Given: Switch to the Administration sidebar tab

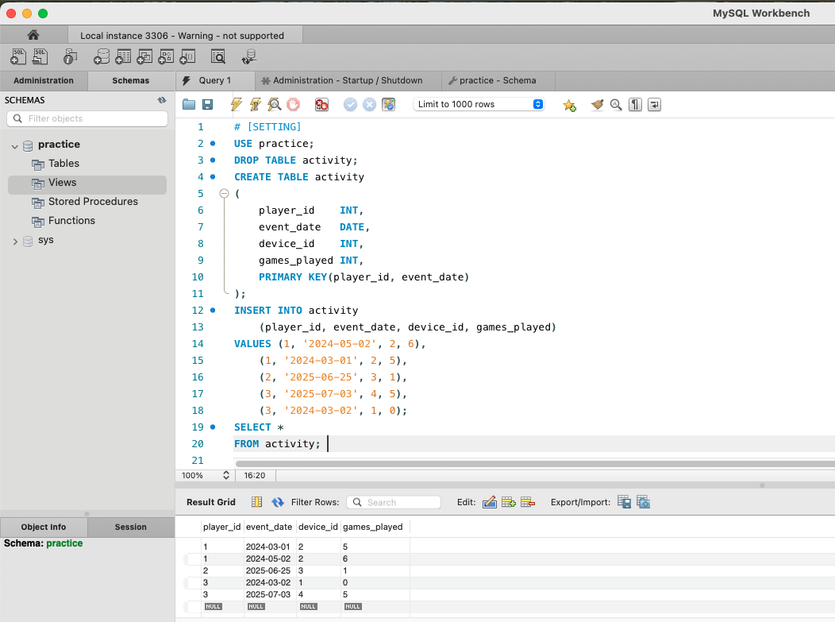Looking at the screenshot, I should pyautogui.click(x=44, y=80).
